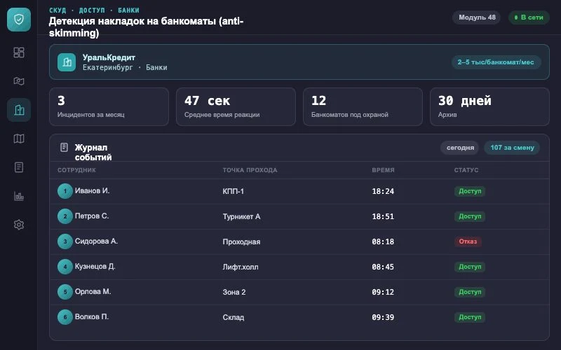Select employee name Волков П.
Viewport: 561px width, 350px height.
coord(92,317)
